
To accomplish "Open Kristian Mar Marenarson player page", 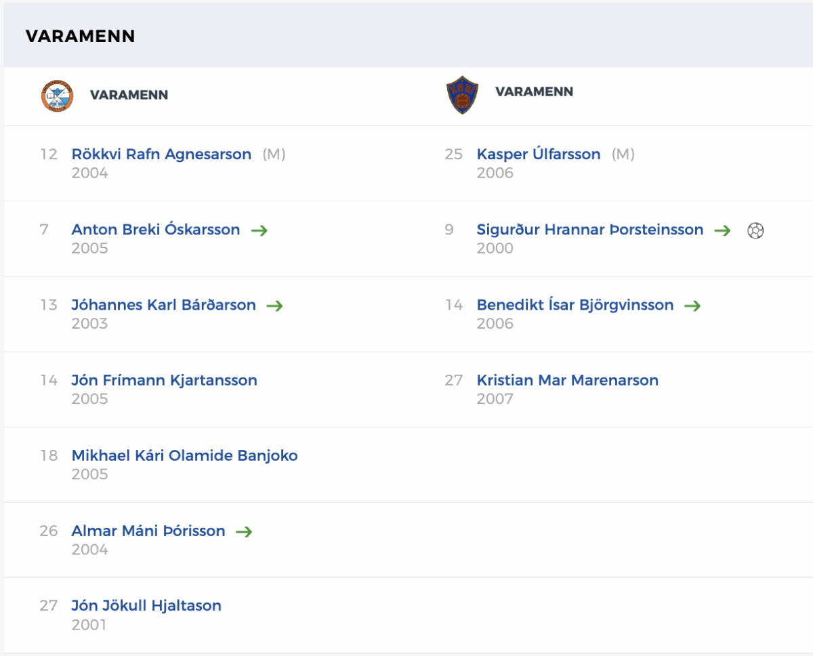I will tap(568, 380).
